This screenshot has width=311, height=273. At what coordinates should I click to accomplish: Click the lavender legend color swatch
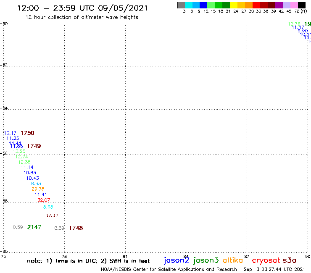[x=287, y=5]
